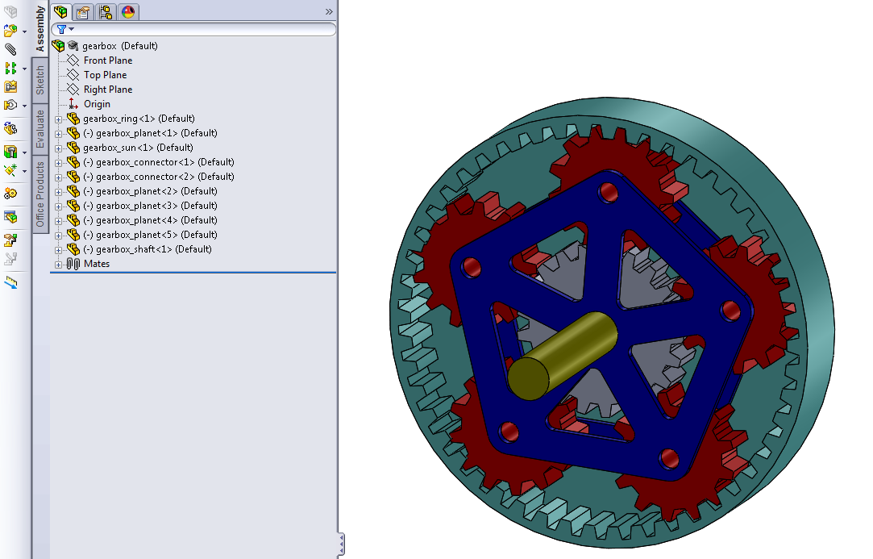This screenshot has width=873, height=559.
Task: Open the ConfigurationManager panel tab
Action: [105, 12]
